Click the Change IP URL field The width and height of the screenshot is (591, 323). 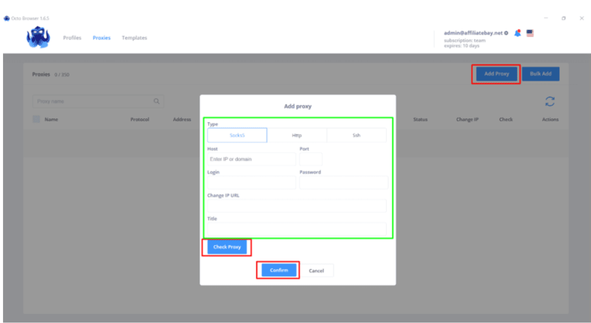coord(297,206)
